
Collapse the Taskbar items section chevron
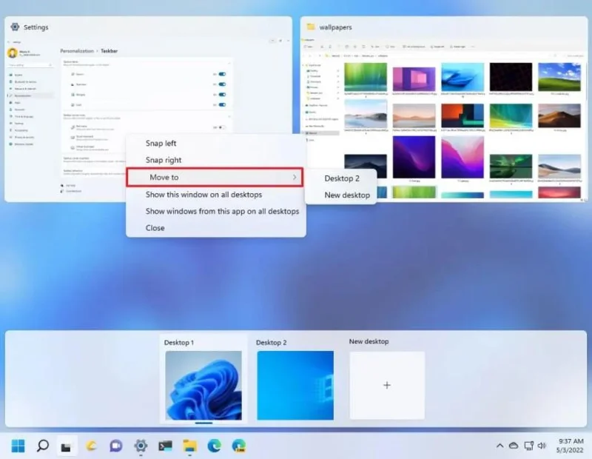click(x=229, y=63)
